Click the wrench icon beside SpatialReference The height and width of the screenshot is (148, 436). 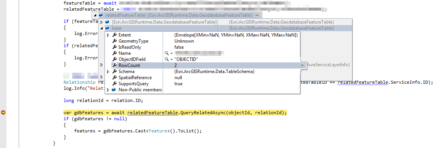[x=114, y=78]
